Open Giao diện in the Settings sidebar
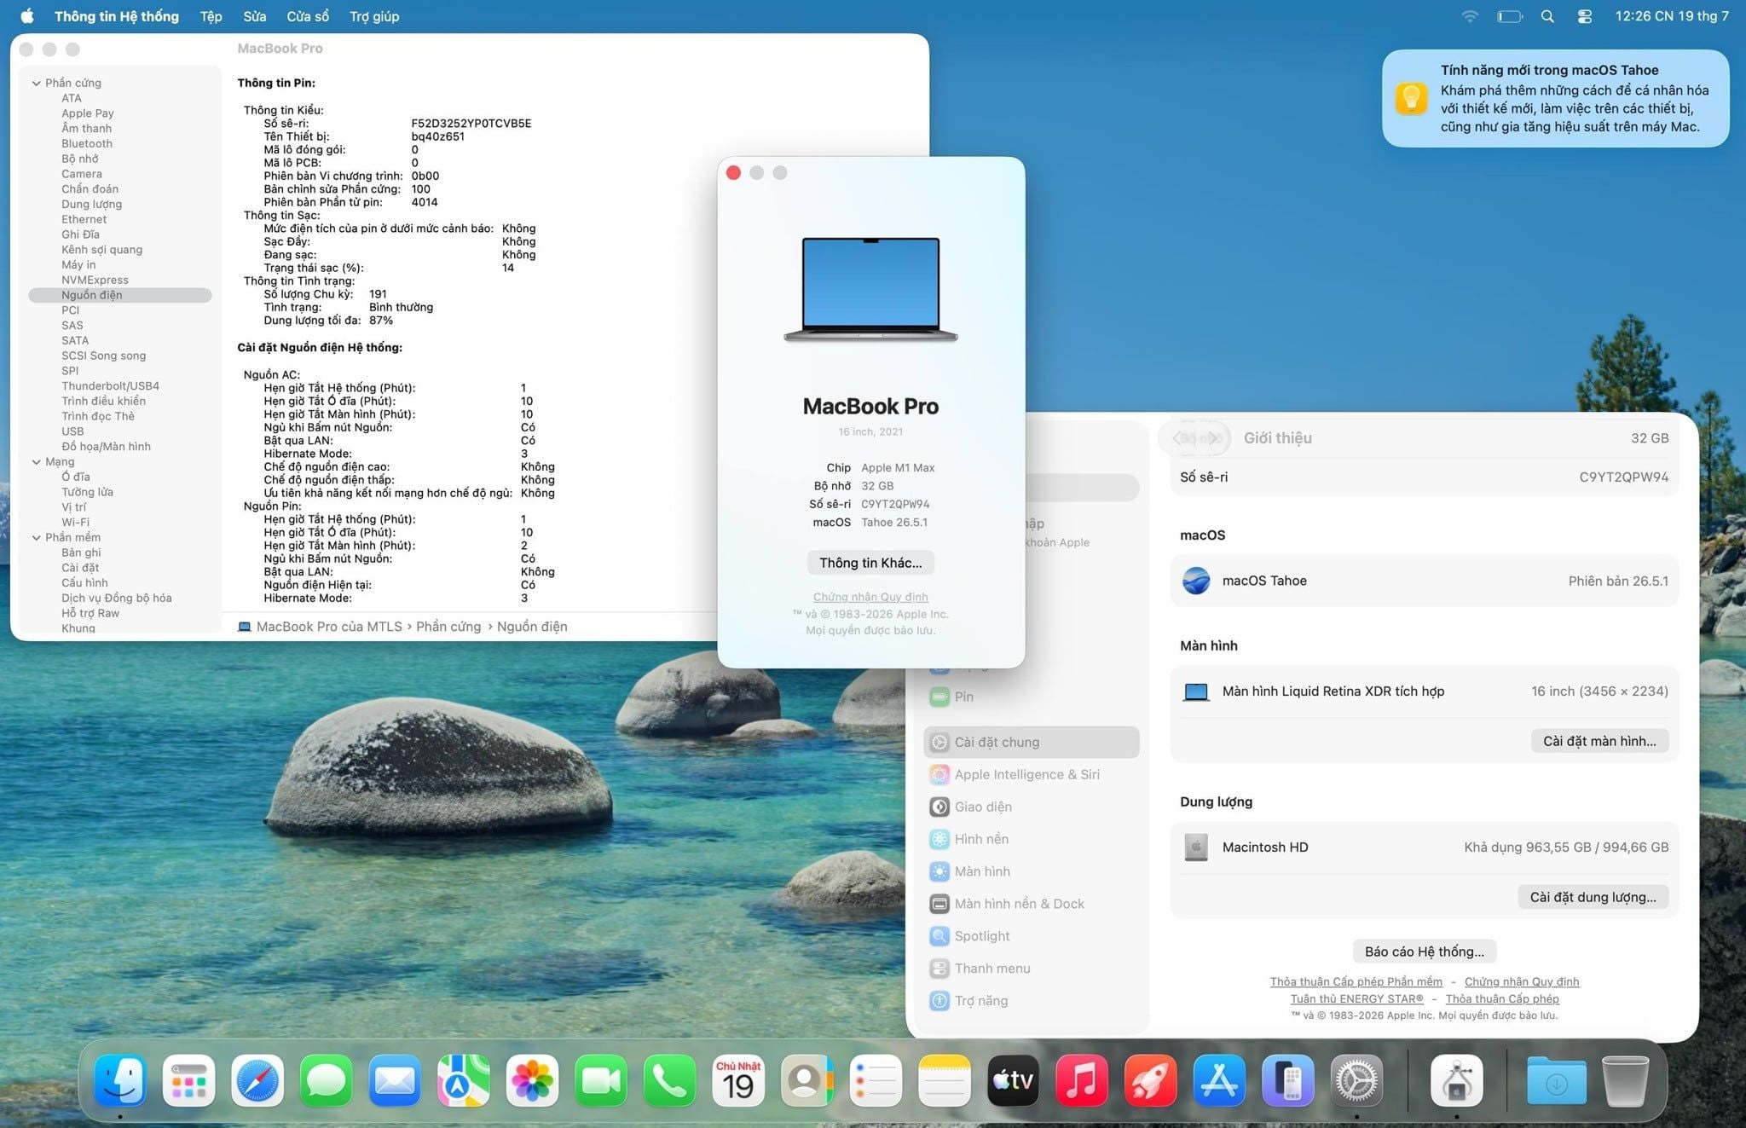The height and width of the screenshot is (1128, 1746). 1032,807
